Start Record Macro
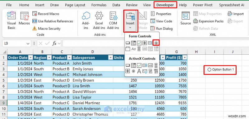The width and height of the screenshot is (249, 119). click(46, 14)
